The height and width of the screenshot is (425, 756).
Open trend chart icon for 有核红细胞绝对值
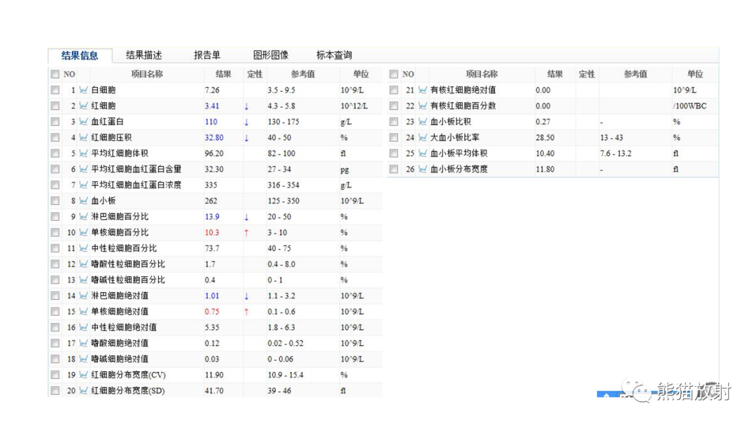pos(423,90)
